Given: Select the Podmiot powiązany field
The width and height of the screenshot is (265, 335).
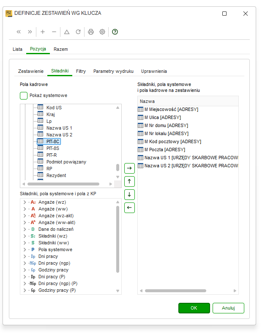Looking at the screenshot, I should click(x=66, y=162).
